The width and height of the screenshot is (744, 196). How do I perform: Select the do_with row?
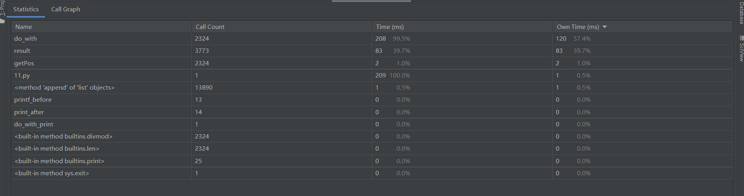tap(25, 39)
